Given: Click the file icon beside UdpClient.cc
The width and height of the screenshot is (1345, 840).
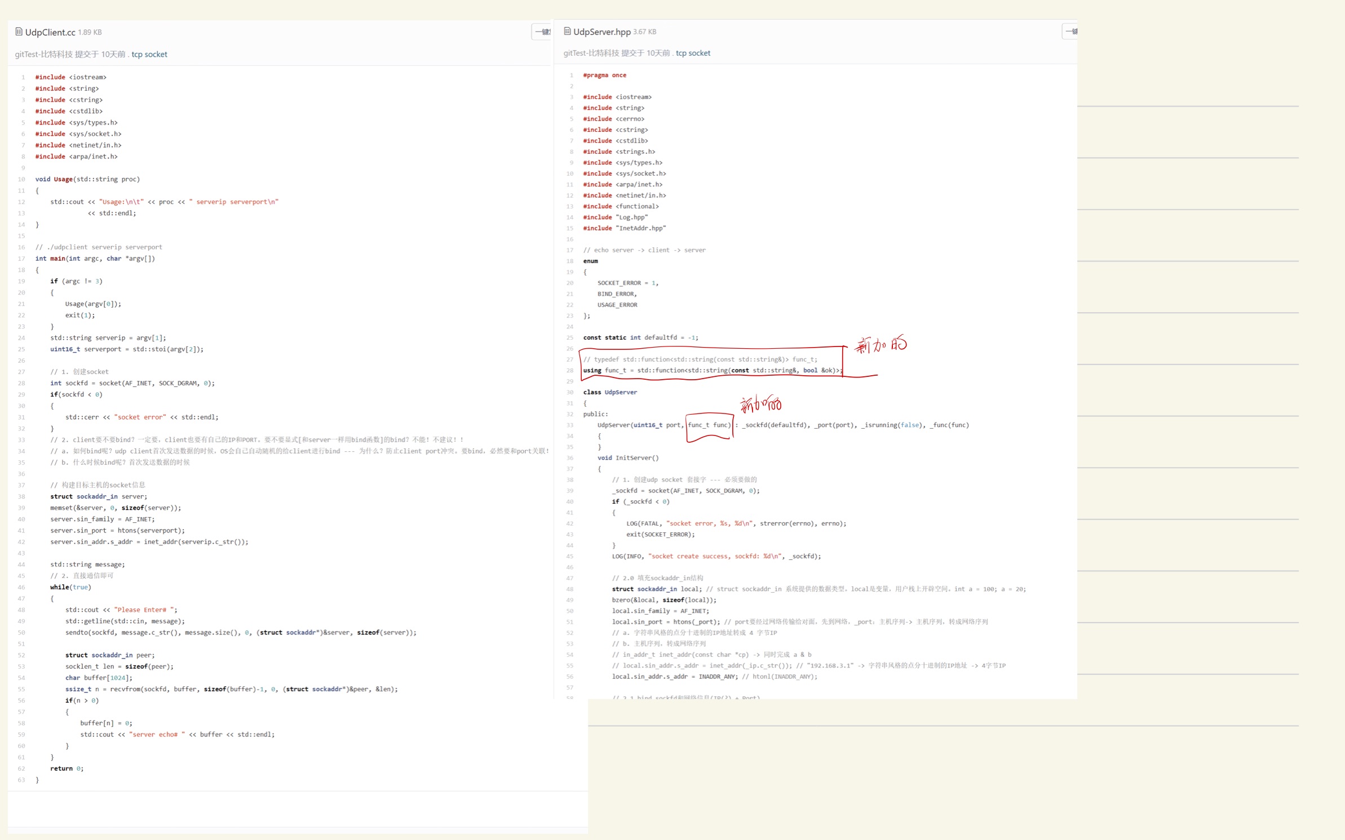Looking at the screenshot, I should tap(19, 32).
